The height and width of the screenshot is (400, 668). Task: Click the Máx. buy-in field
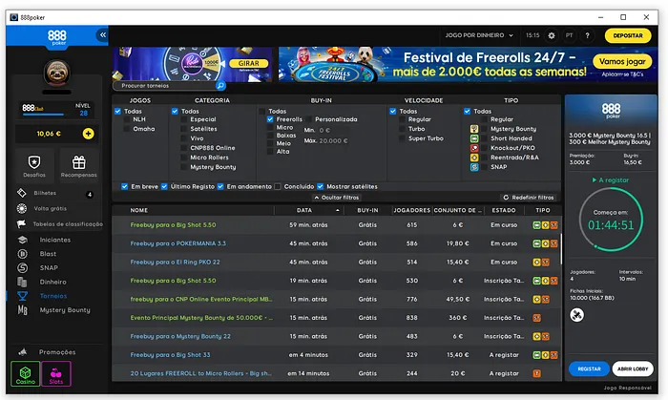[x=333, y=140]
